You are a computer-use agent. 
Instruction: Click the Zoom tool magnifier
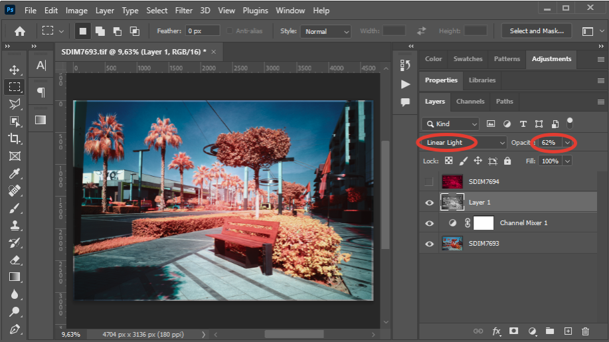click(x=14, y=311)
